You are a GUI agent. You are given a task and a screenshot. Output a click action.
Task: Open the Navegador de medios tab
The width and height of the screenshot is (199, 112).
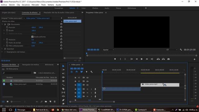(30, 65)
